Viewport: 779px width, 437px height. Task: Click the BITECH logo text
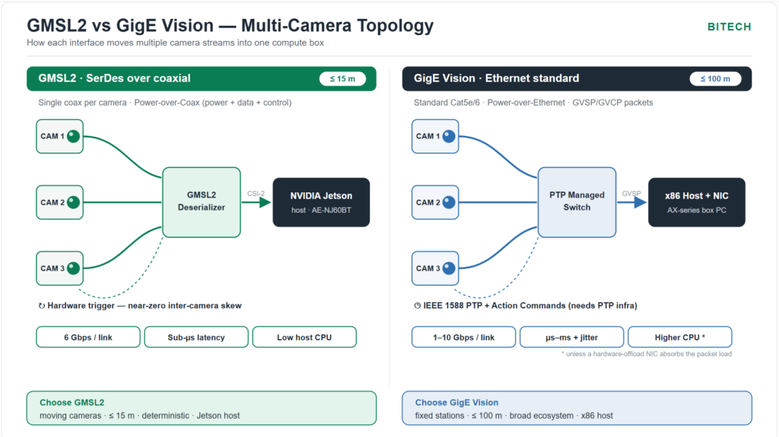pyautogui.click(x=729, y=27)
